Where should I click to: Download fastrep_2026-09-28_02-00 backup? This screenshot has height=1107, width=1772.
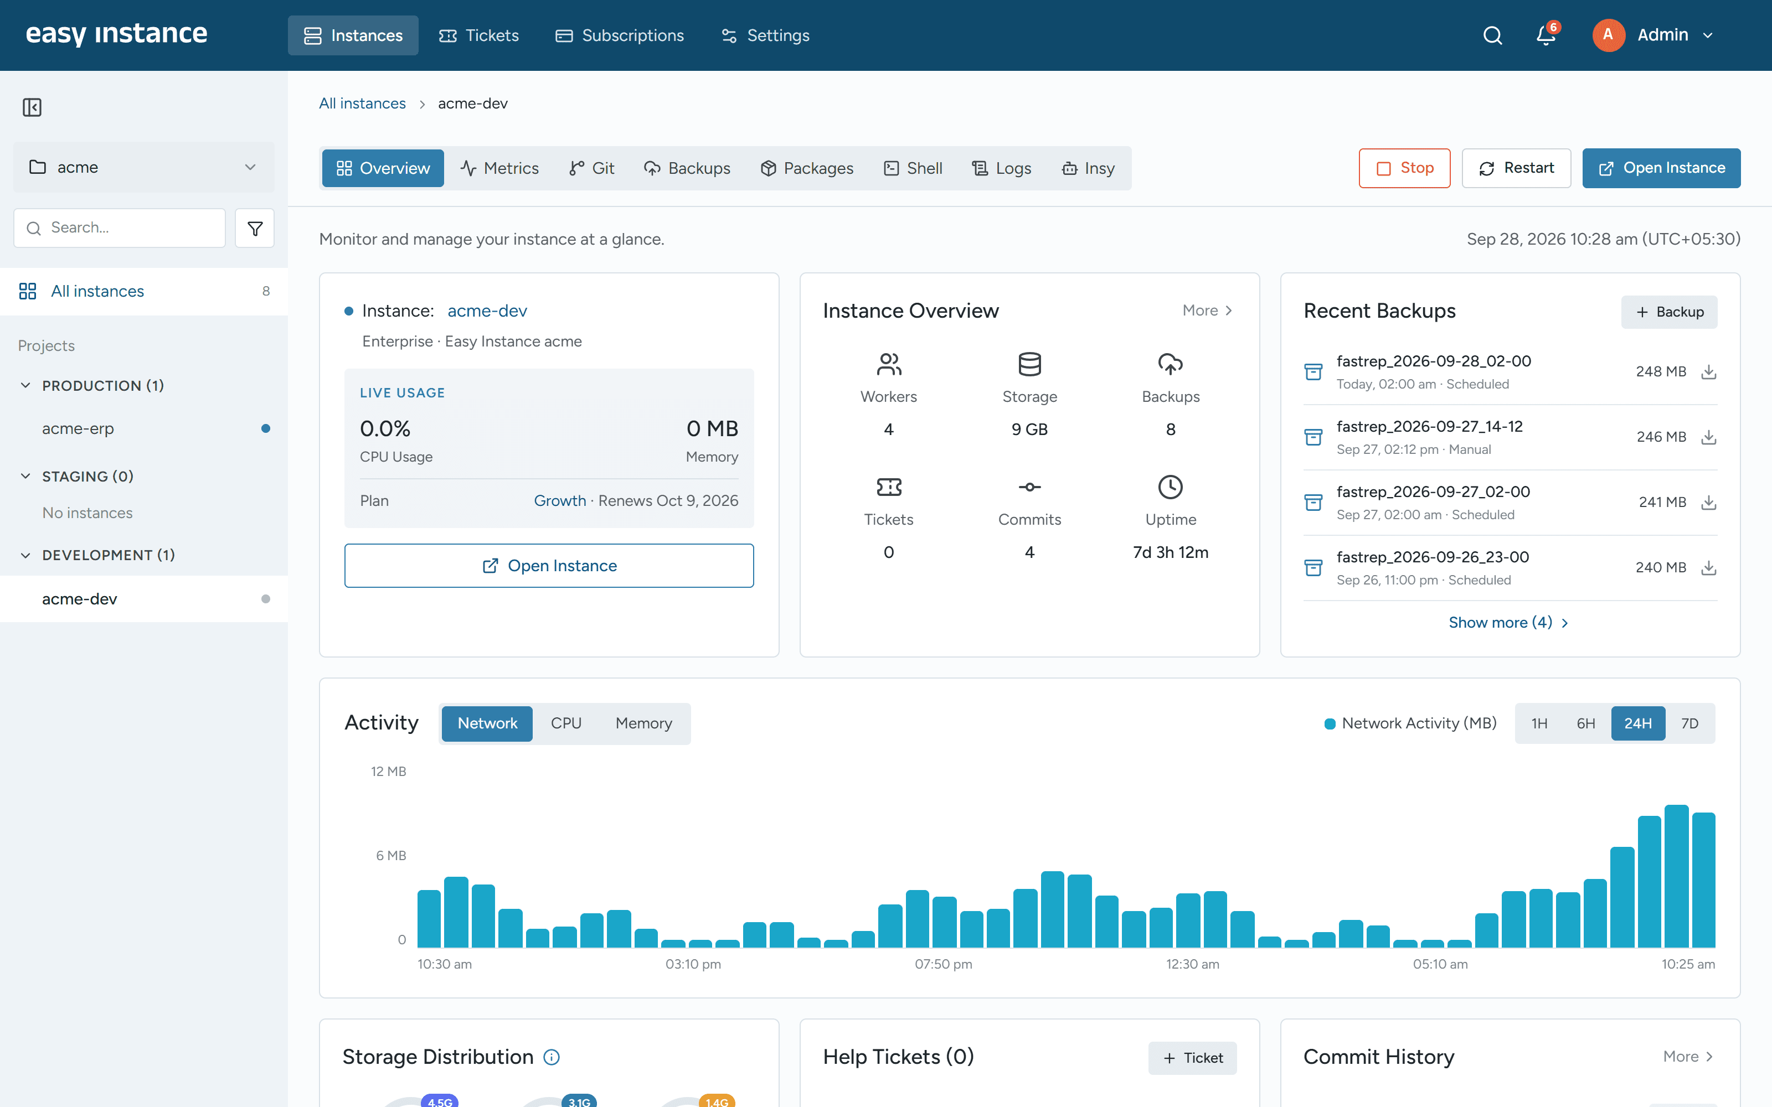pos(1708,372)
